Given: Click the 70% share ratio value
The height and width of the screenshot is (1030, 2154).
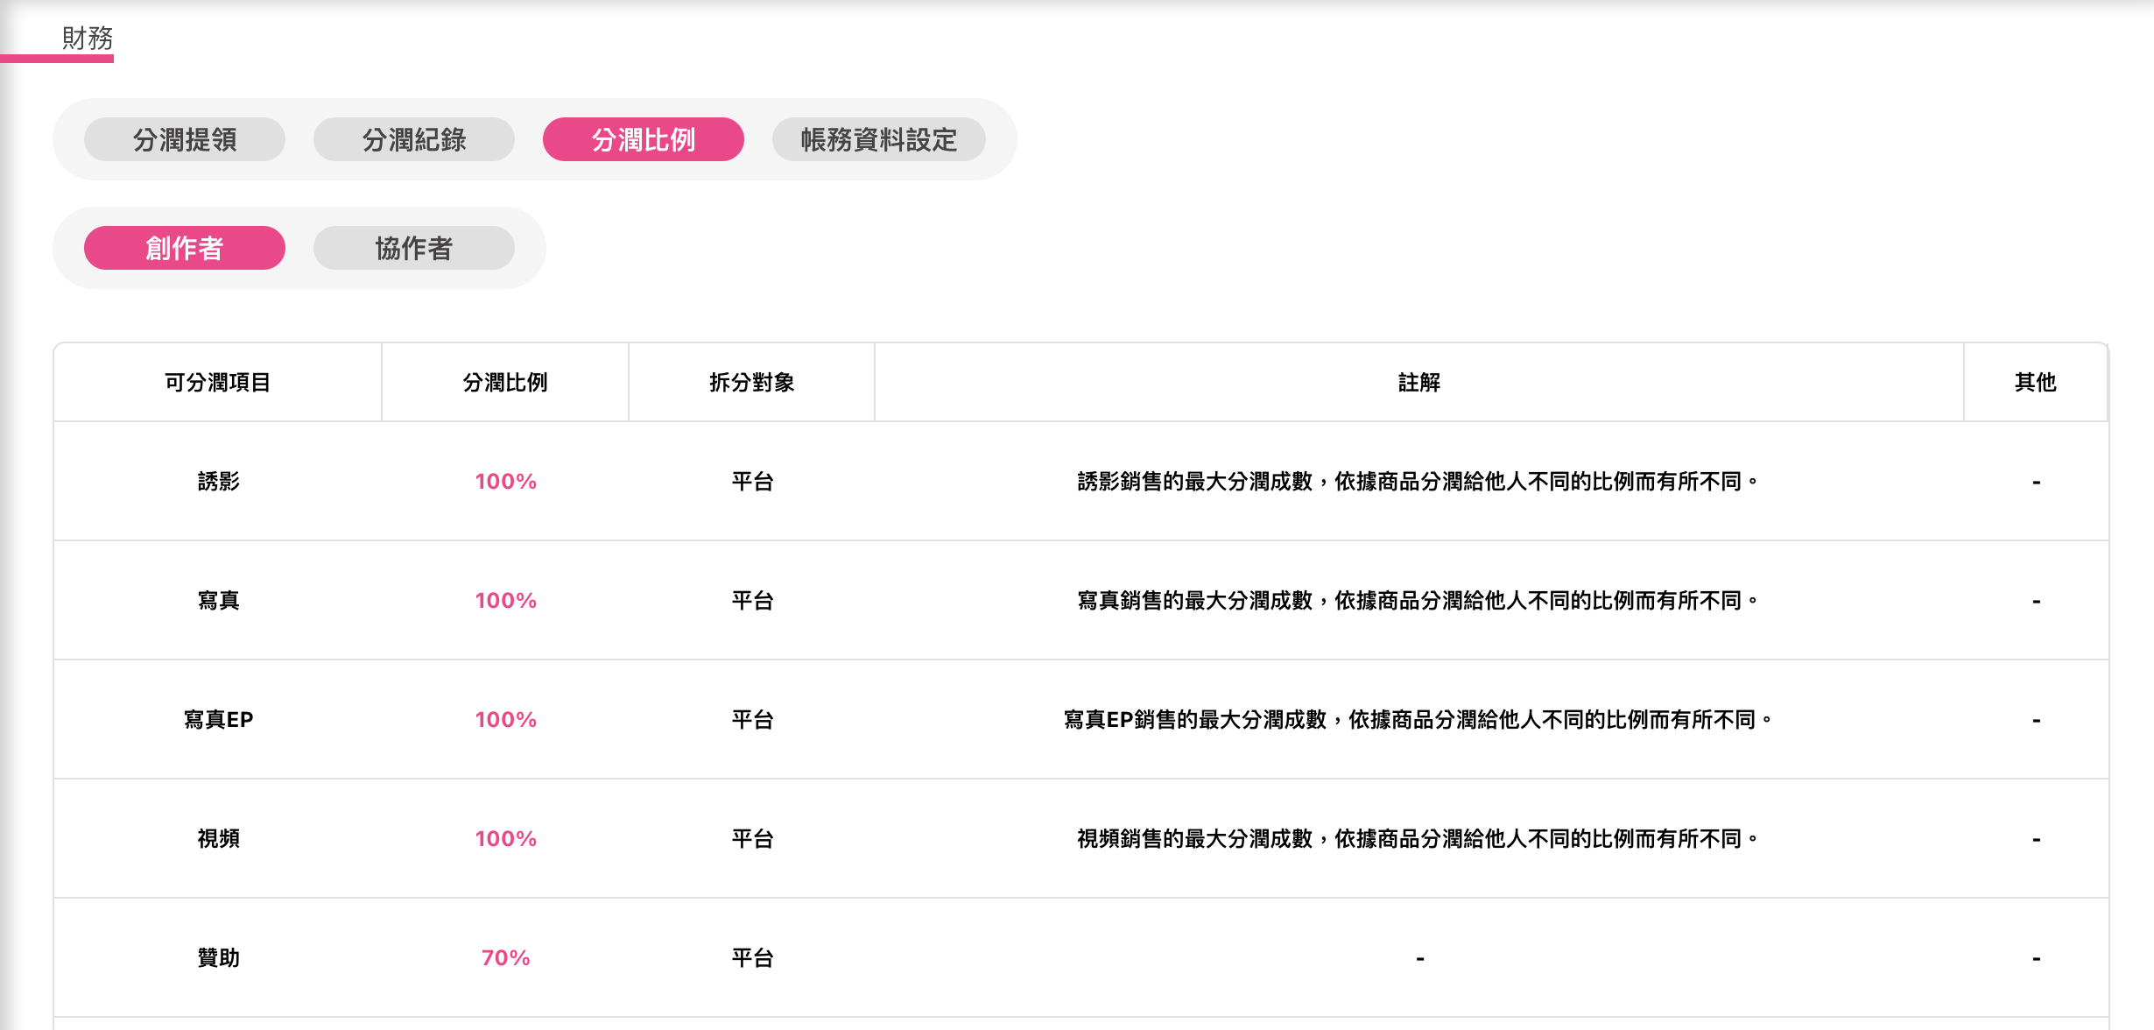Looking at the screenshot, I should pyautogui.click(x=505, y=958).
